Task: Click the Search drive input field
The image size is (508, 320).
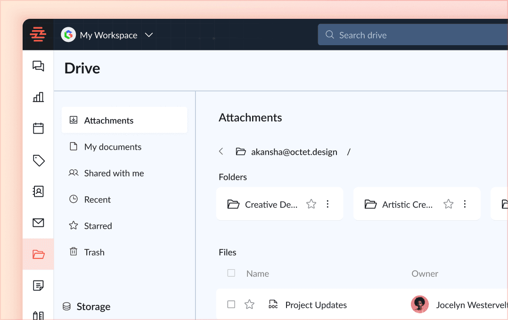Action: (x=413, y=35)
